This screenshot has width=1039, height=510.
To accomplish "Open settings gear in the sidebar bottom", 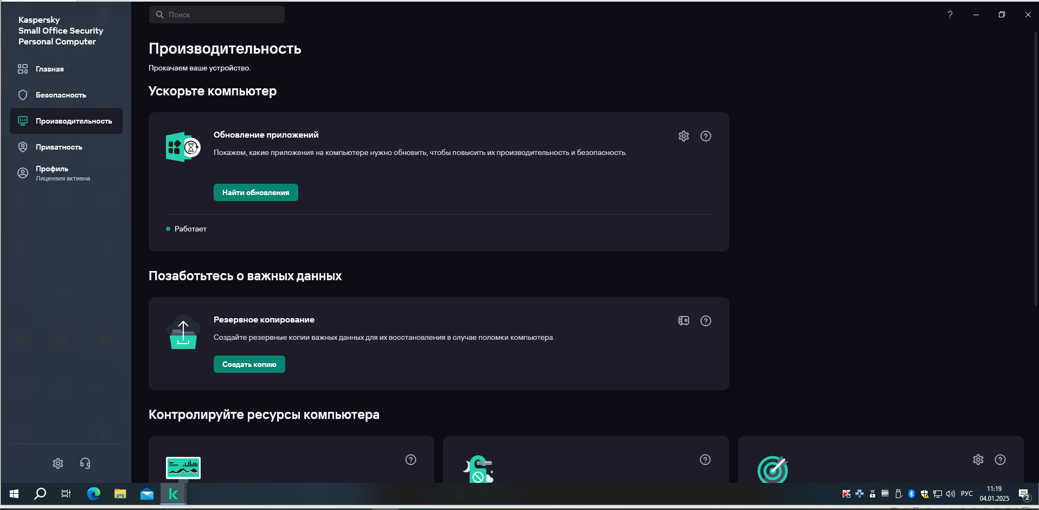I will tap(58, 463).
